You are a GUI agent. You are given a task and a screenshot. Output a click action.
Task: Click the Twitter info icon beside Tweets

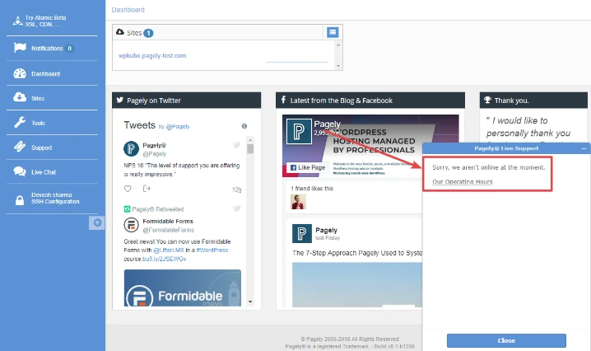[244, 126]
